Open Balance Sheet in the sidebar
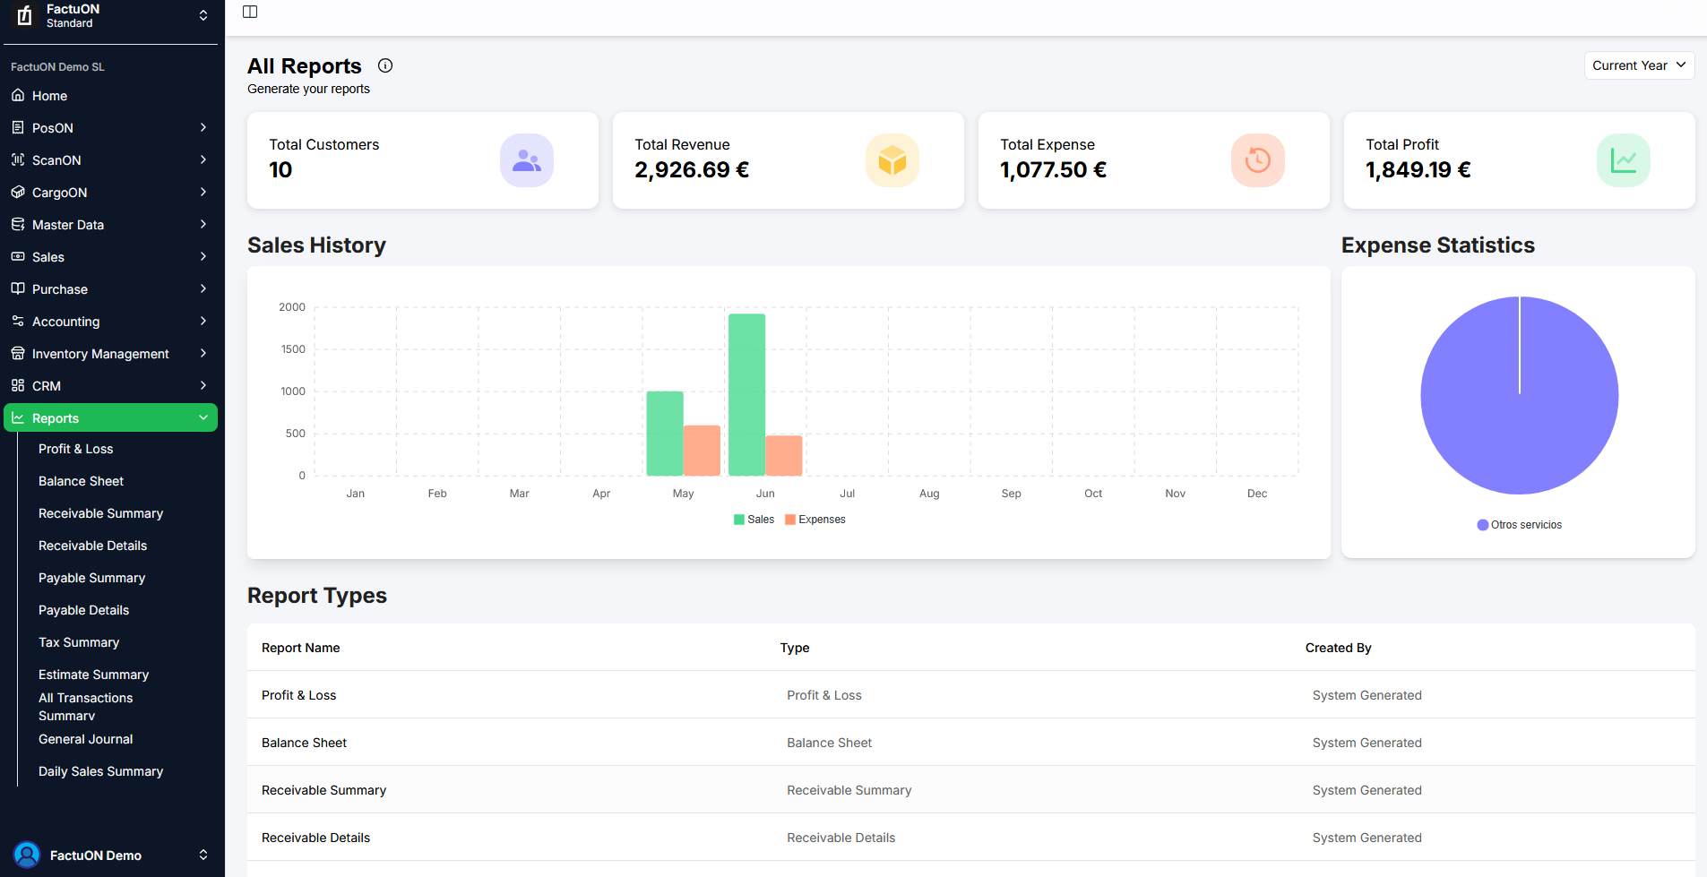This screenshot has height=877, width=1707. [x=81, y=481]
